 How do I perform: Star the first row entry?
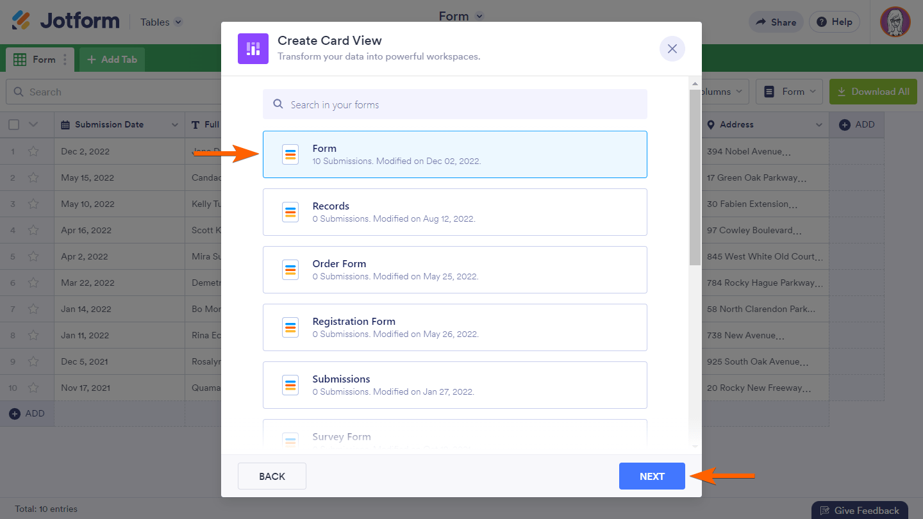click(x=33, y=151)
